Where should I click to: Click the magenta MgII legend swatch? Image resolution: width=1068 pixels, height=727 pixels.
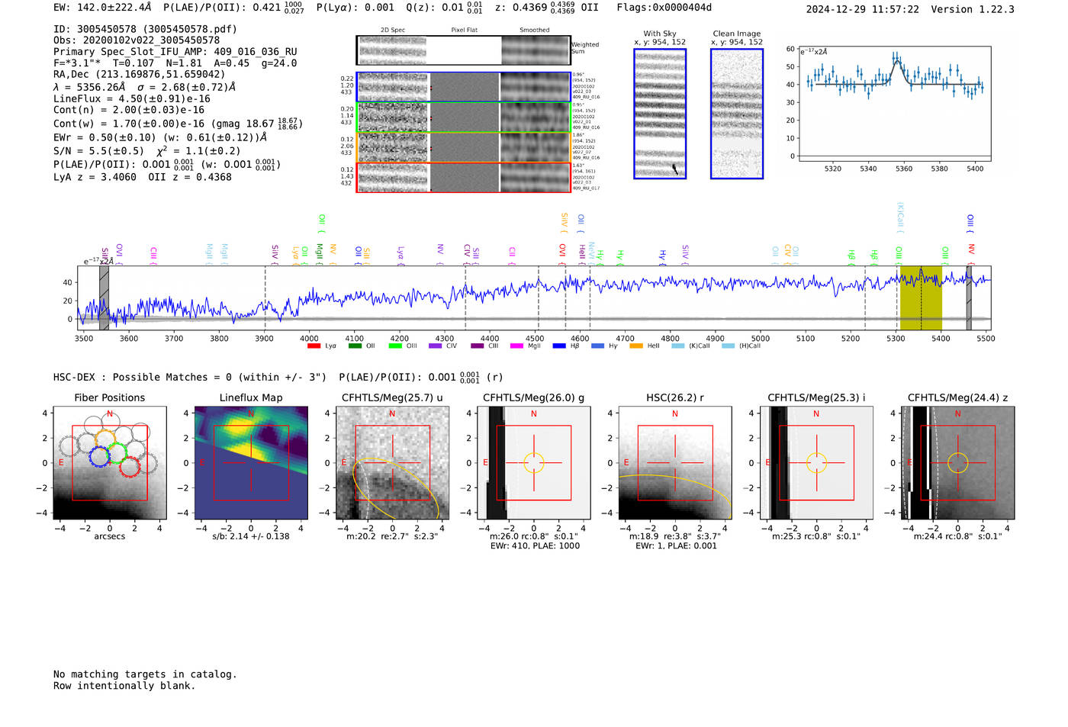(517, 346)
